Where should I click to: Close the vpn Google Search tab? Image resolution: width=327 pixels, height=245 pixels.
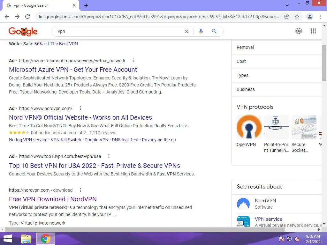(74, 5)
